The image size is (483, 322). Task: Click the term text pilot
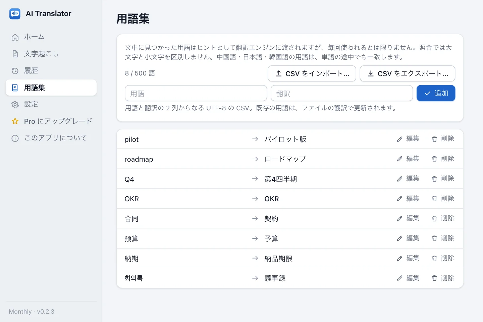[131, 140]
